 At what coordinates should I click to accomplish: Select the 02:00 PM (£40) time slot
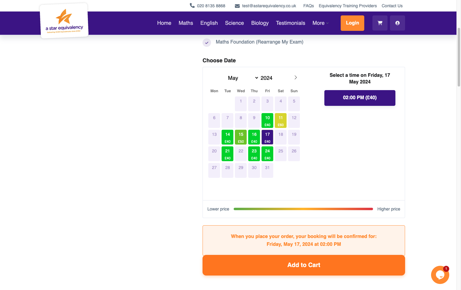[x=360, y=98]
